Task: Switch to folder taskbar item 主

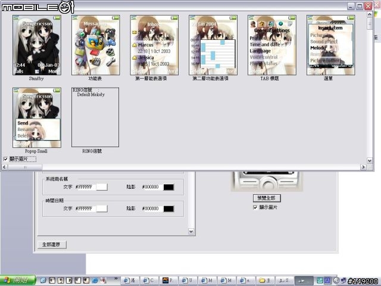Action: pyautogui.click(x=266, y=281)
